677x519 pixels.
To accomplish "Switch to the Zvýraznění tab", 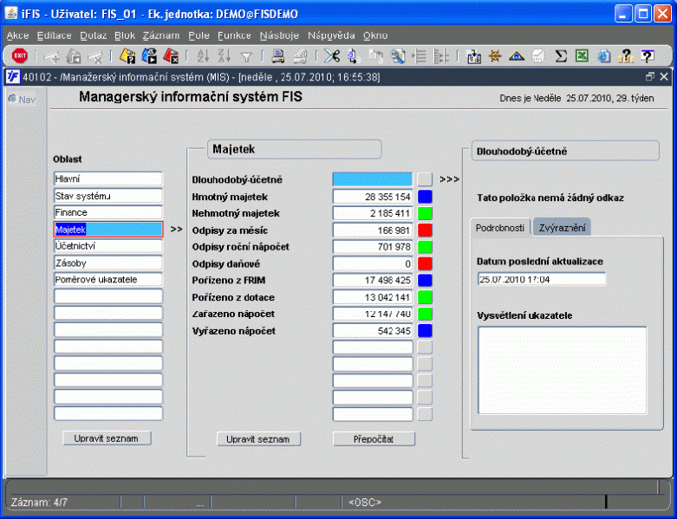I will [x=561, y=228].
